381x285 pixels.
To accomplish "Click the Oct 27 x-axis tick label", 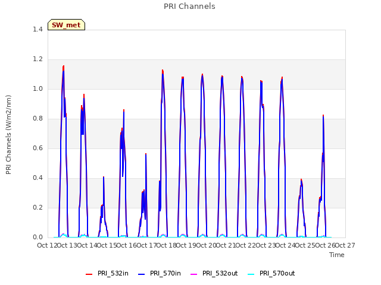I will [345, 245].
